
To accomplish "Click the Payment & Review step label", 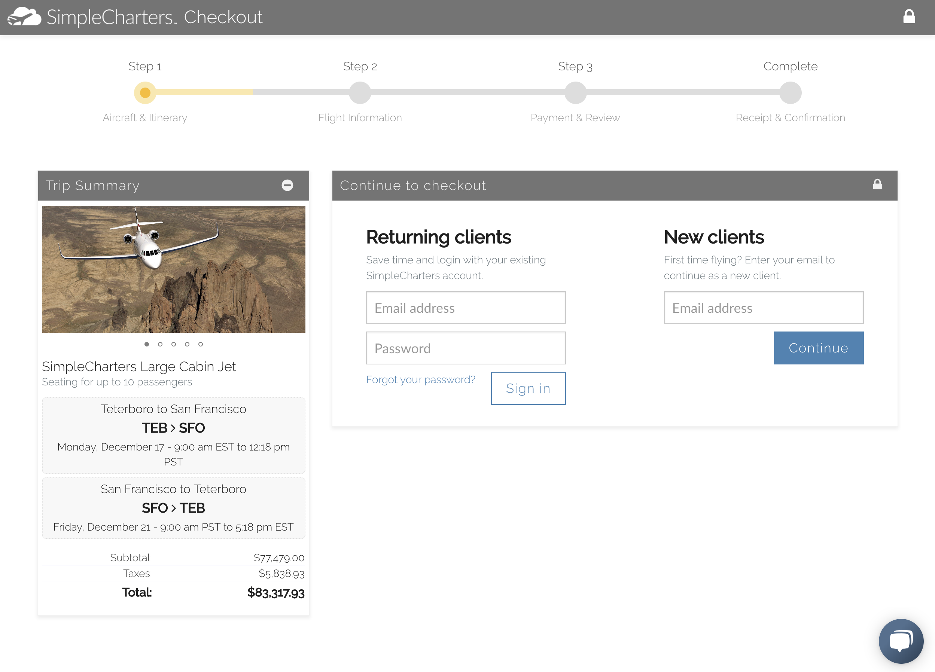I will pyautogui.click(x=575, y=118).
